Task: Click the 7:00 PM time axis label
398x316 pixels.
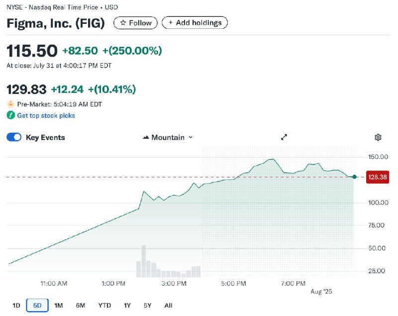Action: pos(293,283)
